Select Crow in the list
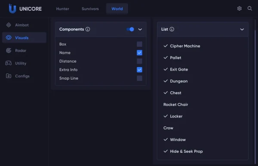Viewport: 258px width, 166px height. tap(203, 128)
